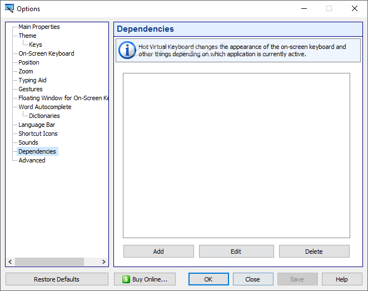Go to the Position settings page
This screenshot has height=291, width=368.
[x=29, y=62]
